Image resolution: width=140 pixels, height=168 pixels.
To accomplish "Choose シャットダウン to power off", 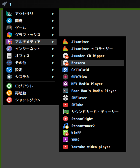I will (x=31, y=100).
